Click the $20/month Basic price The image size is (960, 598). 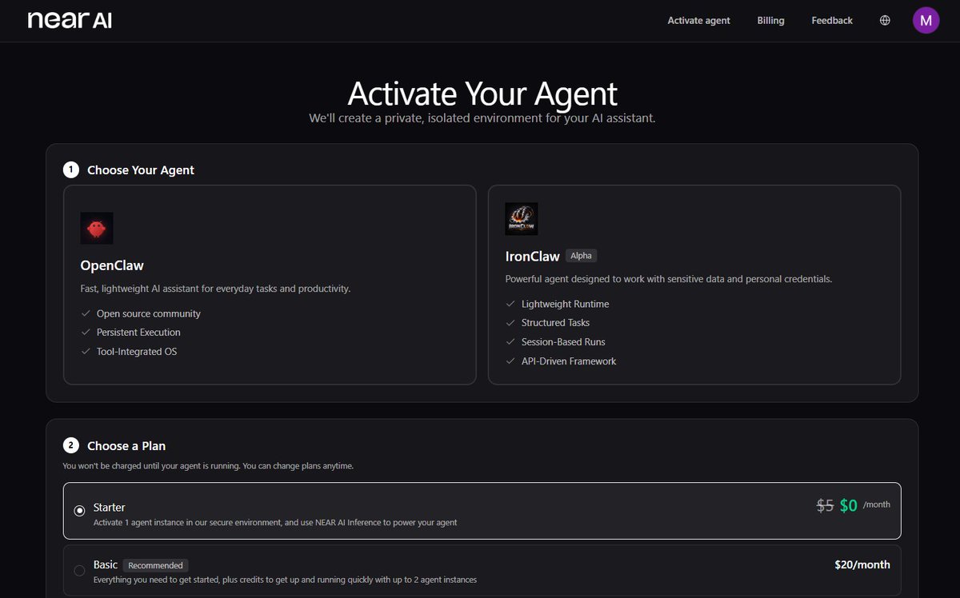point(862,564)
